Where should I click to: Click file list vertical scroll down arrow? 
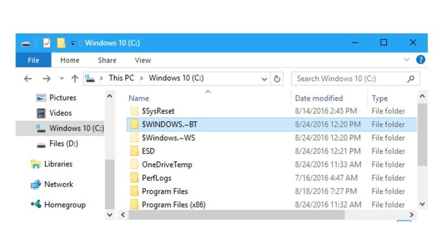(x=422, y=204)
